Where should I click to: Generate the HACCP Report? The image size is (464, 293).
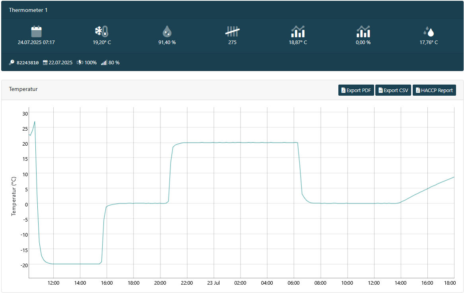tap(434, 91)
